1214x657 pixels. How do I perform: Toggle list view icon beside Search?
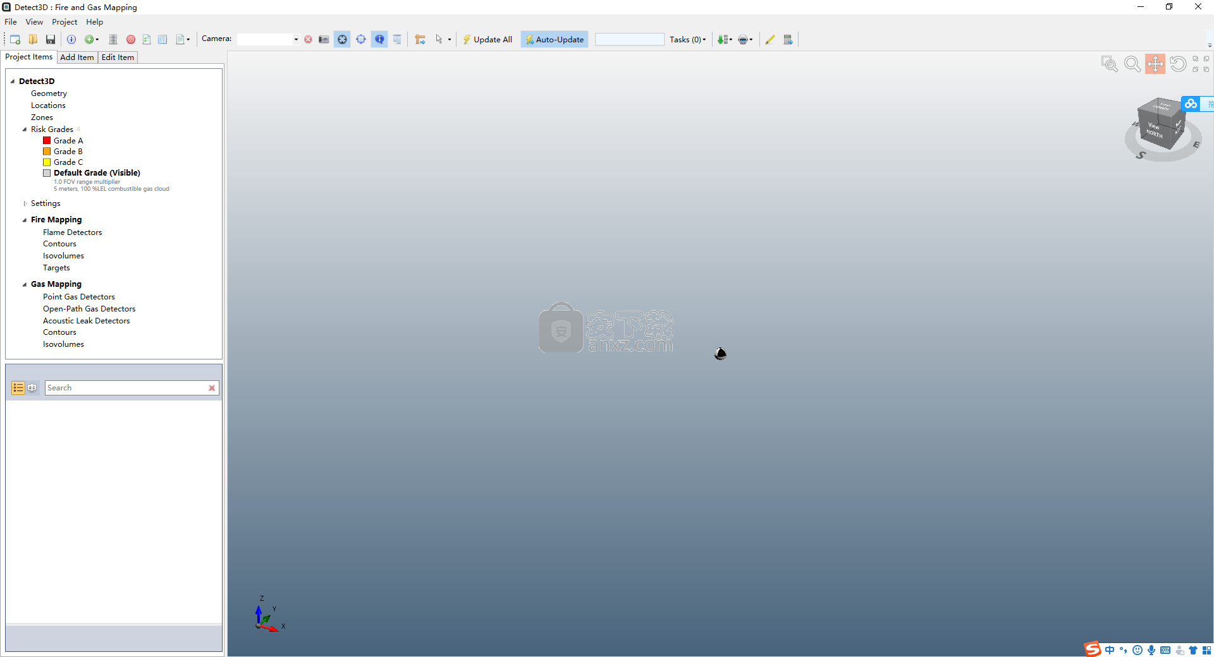tap(18, 388)
